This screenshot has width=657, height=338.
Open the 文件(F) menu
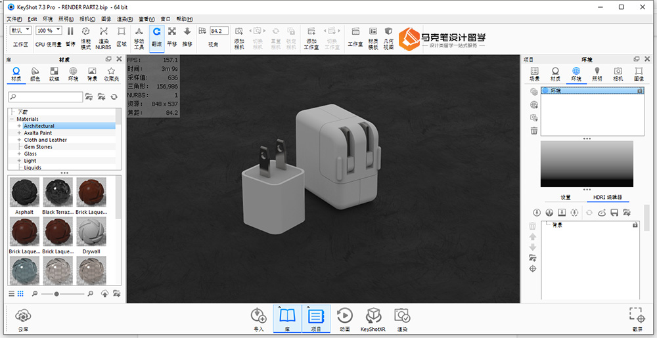click(x=14, y=19)
